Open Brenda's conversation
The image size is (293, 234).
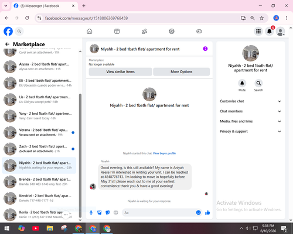[39, 181]
